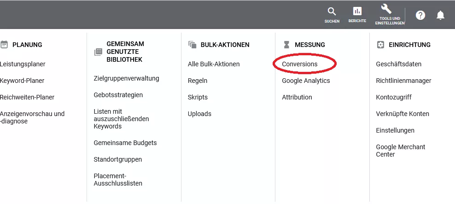
Task: Select Google Analytics menu entry
Action: [x=306, y=81]
